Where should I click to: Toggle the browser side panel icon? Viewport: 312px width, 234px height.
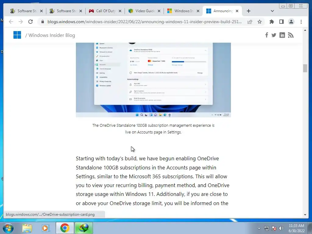281,22
